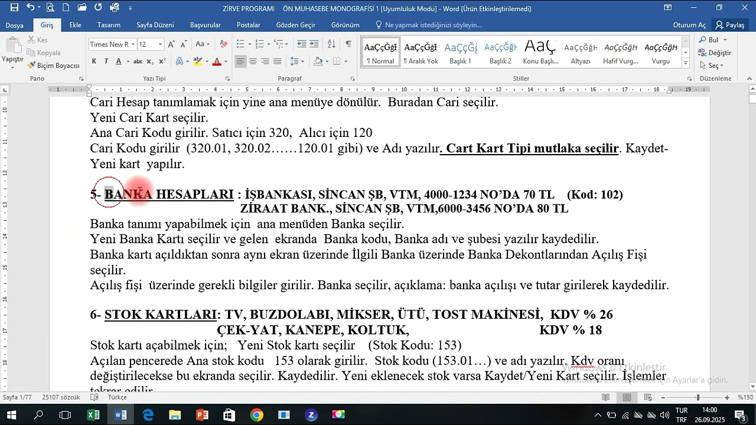Decrease paragraph indent

(x=302, y=44)
